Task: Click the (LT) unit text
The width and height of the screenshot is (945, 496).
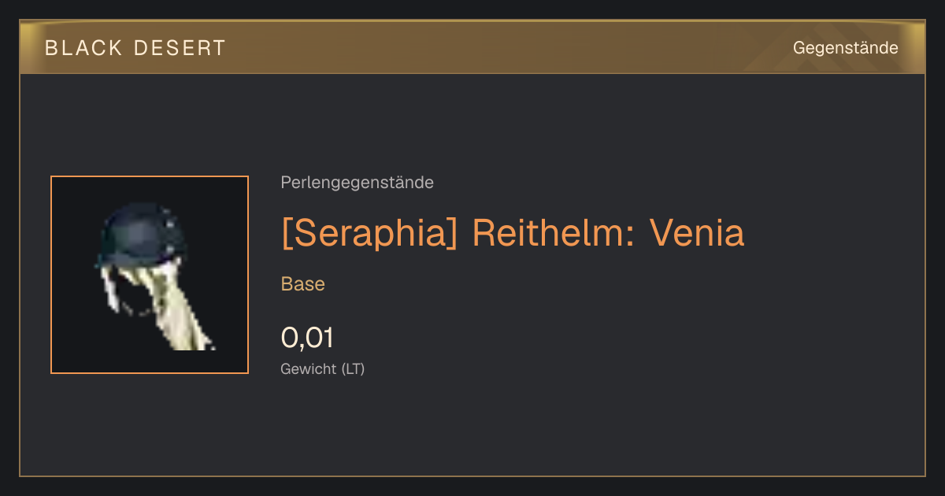Action: pos(354,368)
